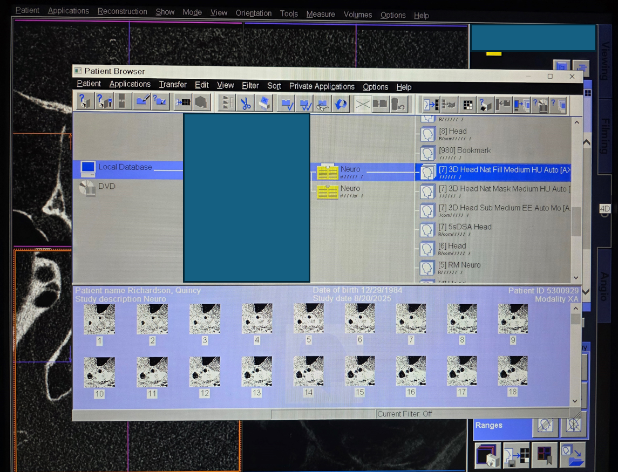Image resolution: width=618 pixels, height=472 pixels.
Task: Select the Local Database entry
Action: pos(125,168)
